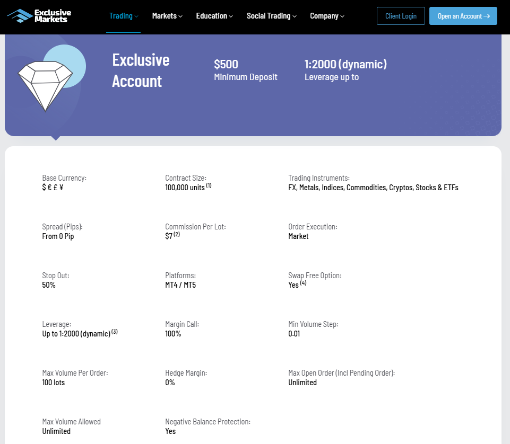Click the Client Login button
The image size is (510, 444).
coord(401,16)
